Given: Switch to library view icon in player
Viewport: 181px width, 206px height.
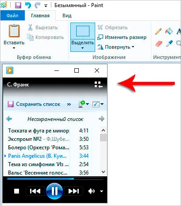Looking at the screenshot, I should pyautogui.click(x=99, y=85).
